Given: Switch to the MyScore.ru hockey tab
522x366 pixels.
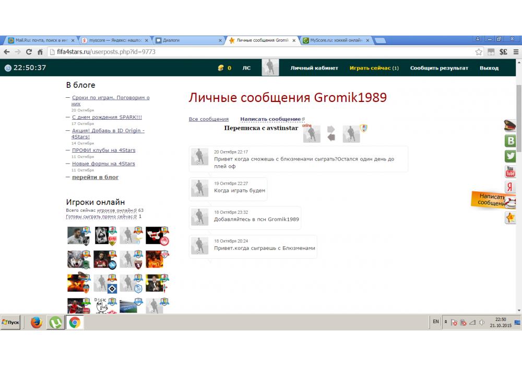Looking at the screenshot, I should click(x=336, y=40).
